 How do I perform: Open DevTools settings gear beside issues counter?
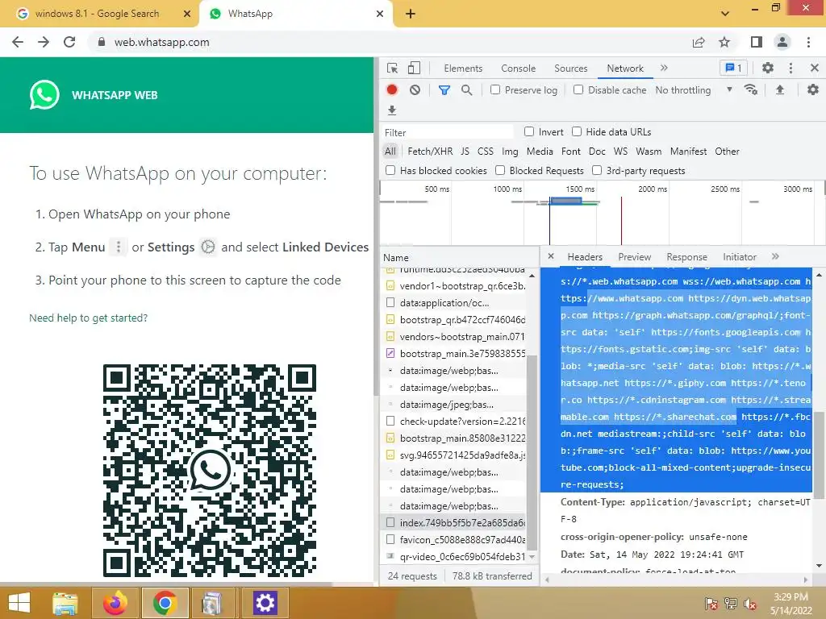(768, 68)
